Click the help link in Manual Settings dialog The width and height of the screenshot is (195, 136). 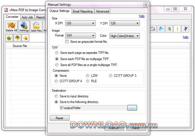click(142, 16)
